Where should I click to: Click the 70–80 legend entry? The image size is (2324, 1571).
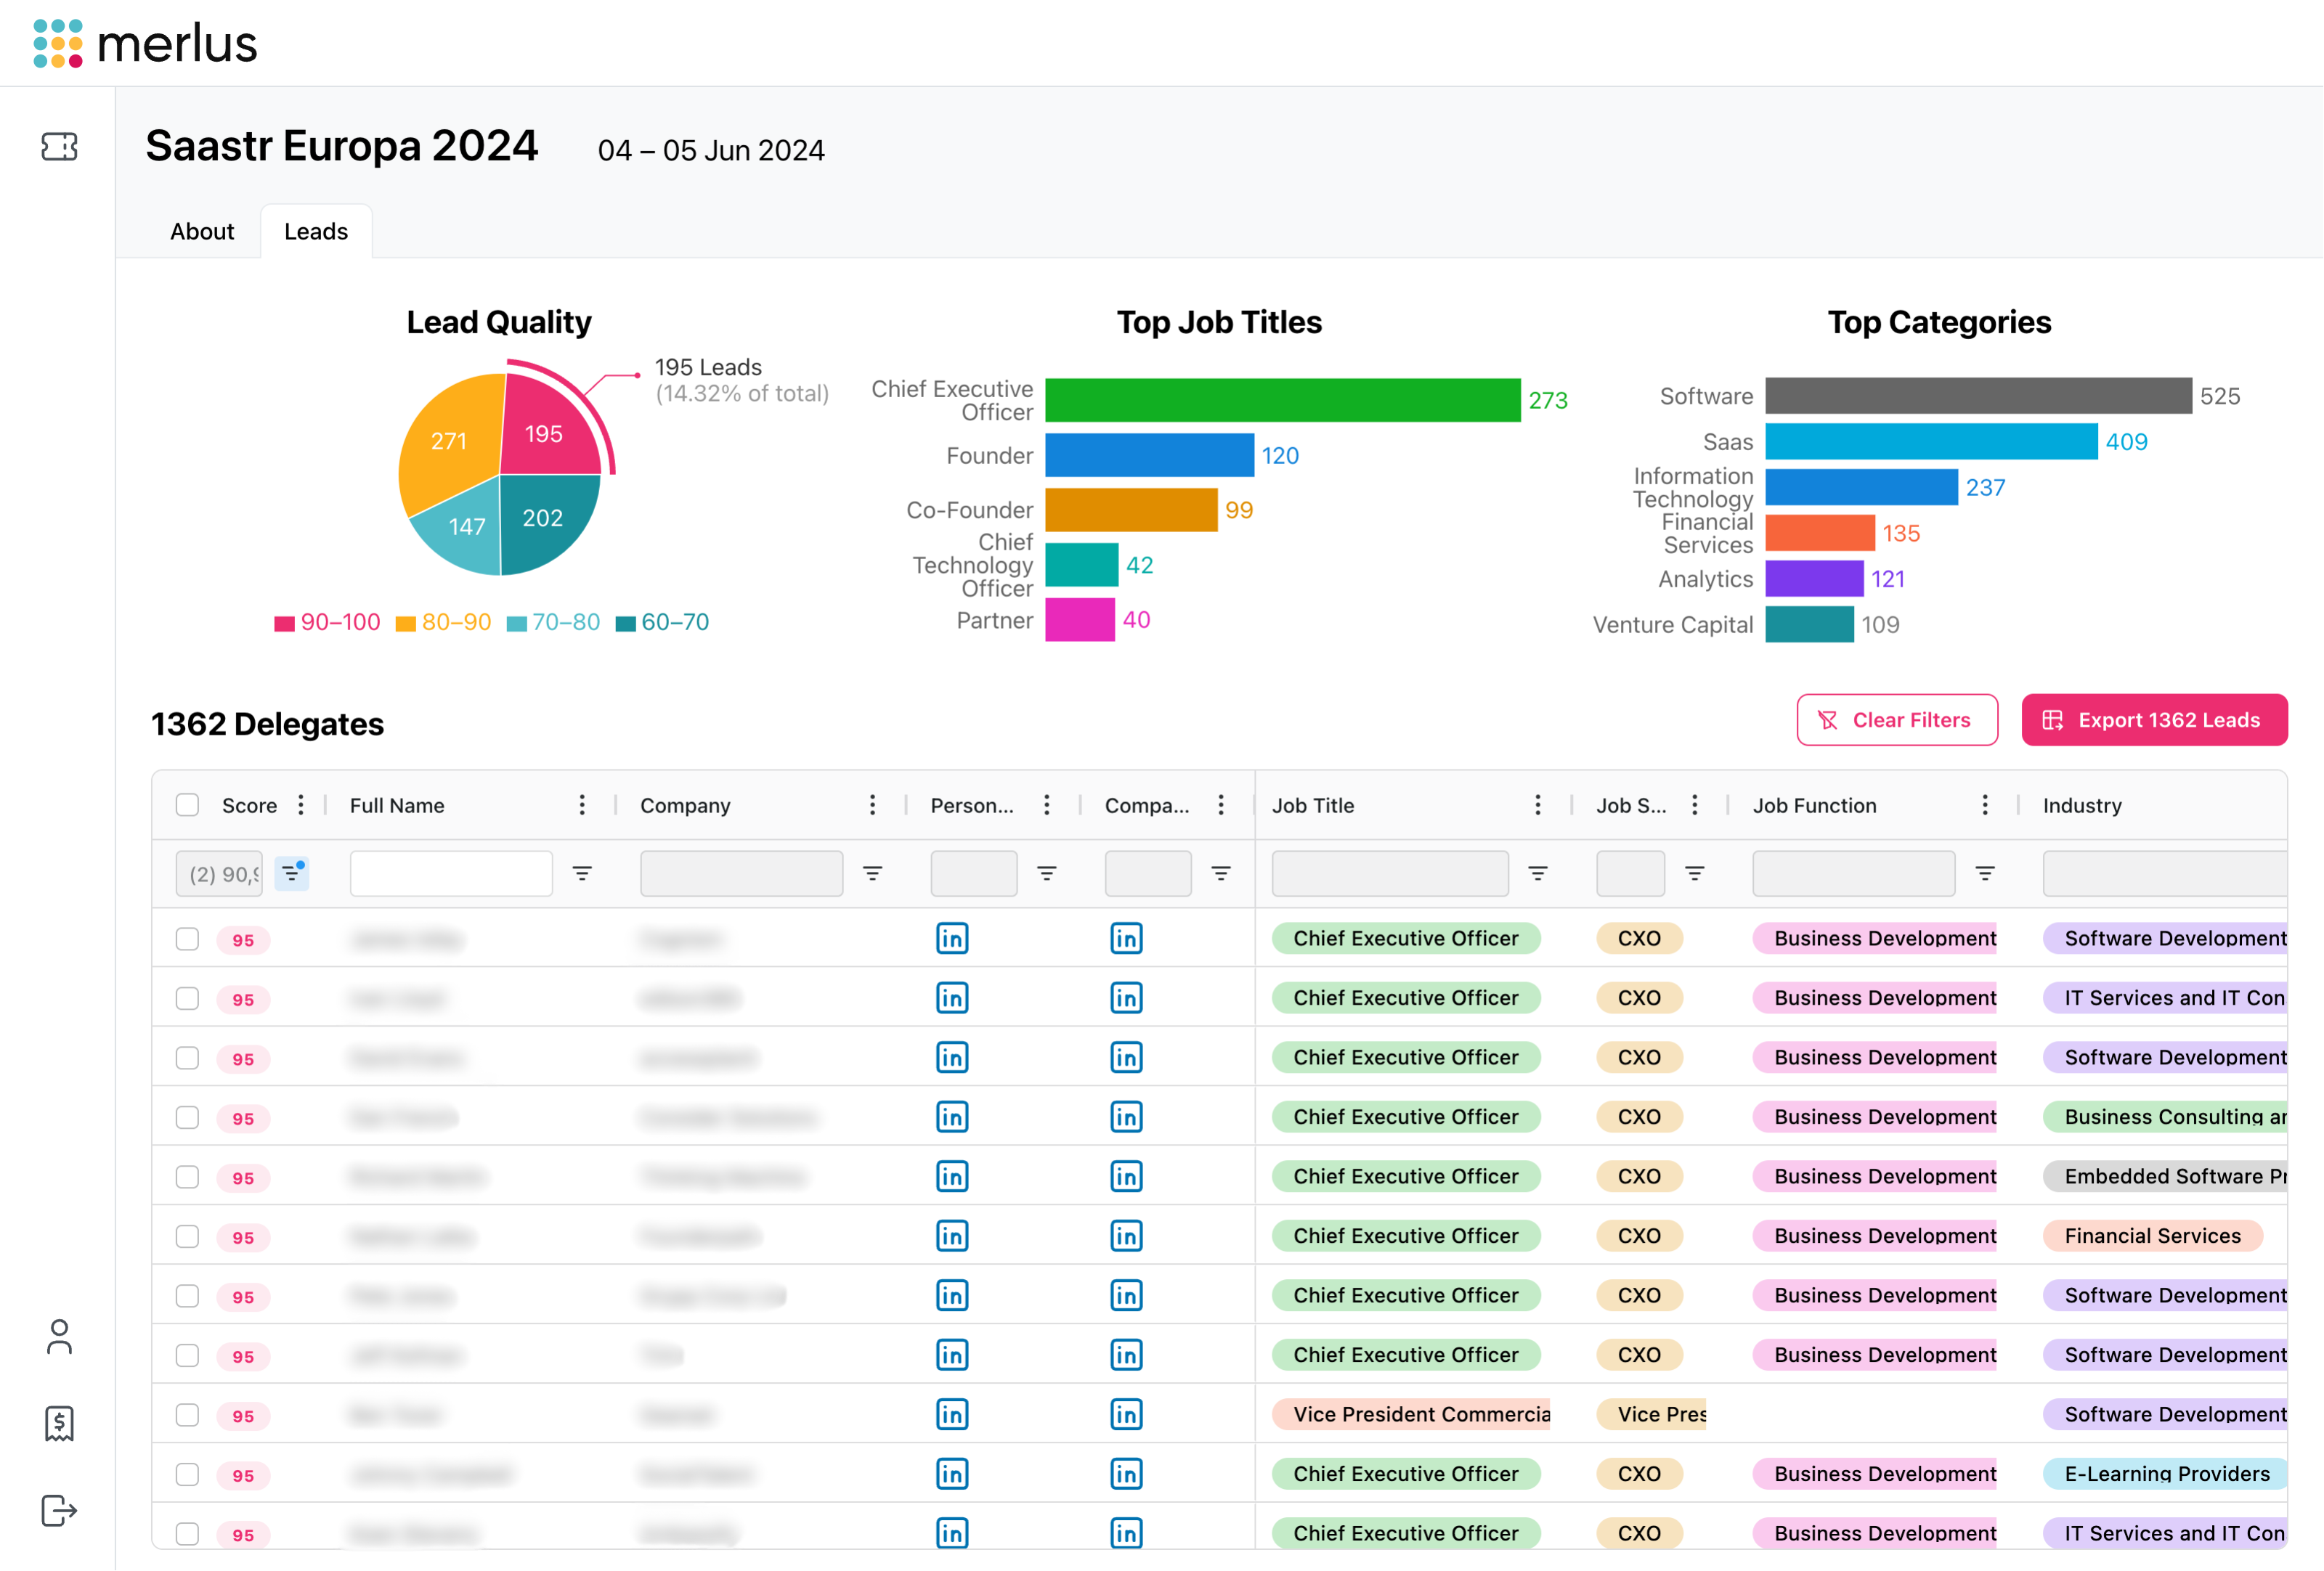tap(554, 623)
